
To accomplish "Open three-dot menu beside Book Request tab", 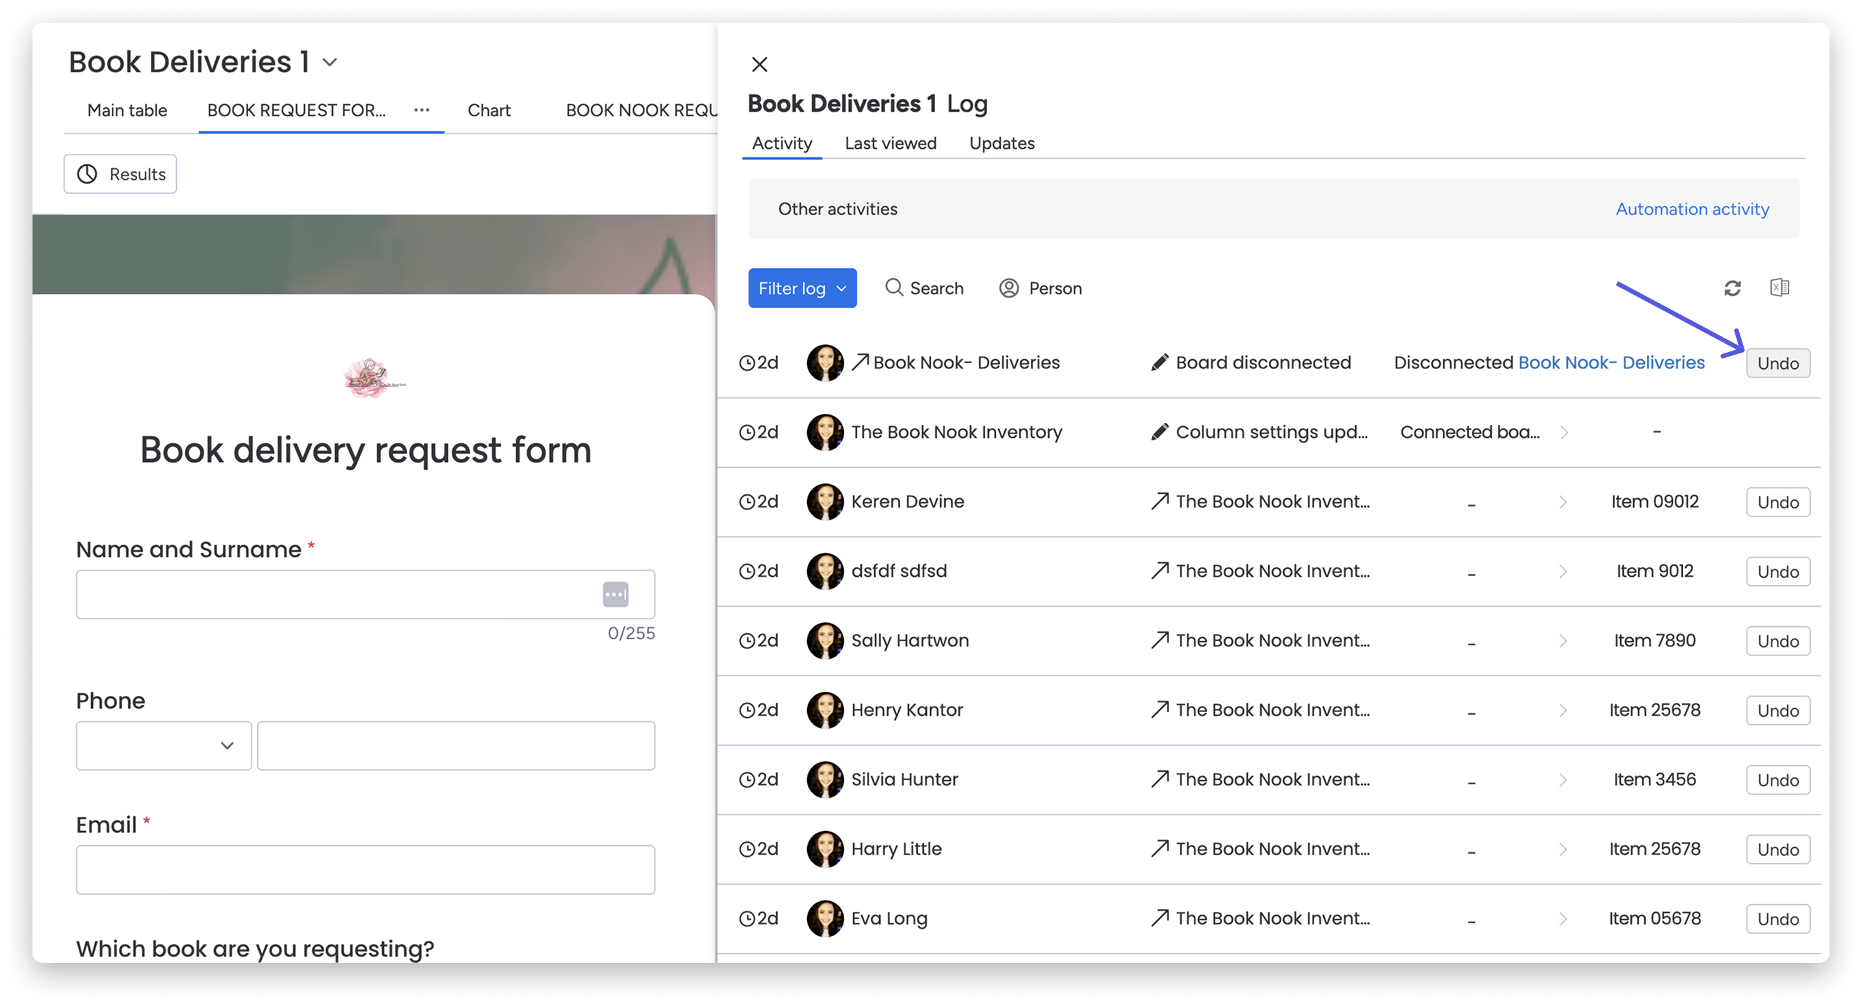I will (421, 110).
